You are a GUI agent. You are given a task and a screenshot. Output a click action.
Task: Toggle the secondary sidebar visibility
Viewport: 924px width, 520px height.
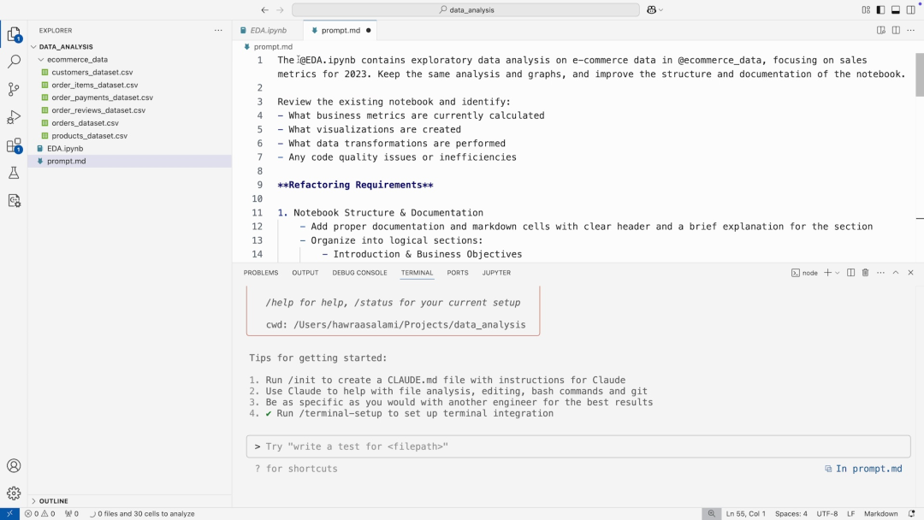point(909,10)
